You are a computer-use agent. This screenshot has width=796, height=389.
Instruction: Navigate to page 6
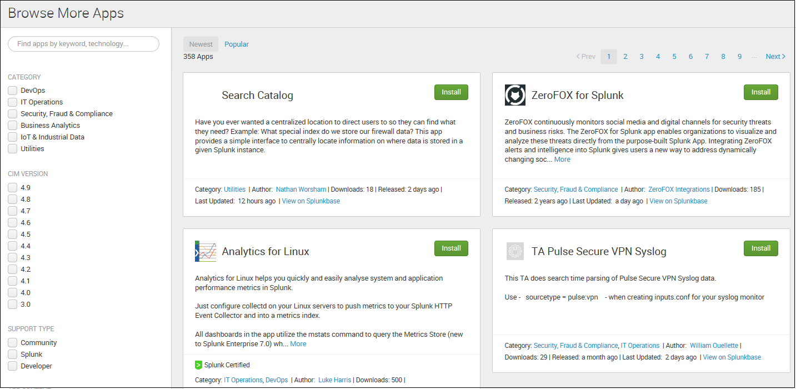(x=691, y=57)
